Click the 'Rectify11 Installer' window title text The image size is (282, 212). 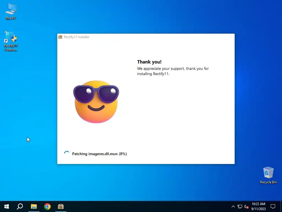coord(77,37)
